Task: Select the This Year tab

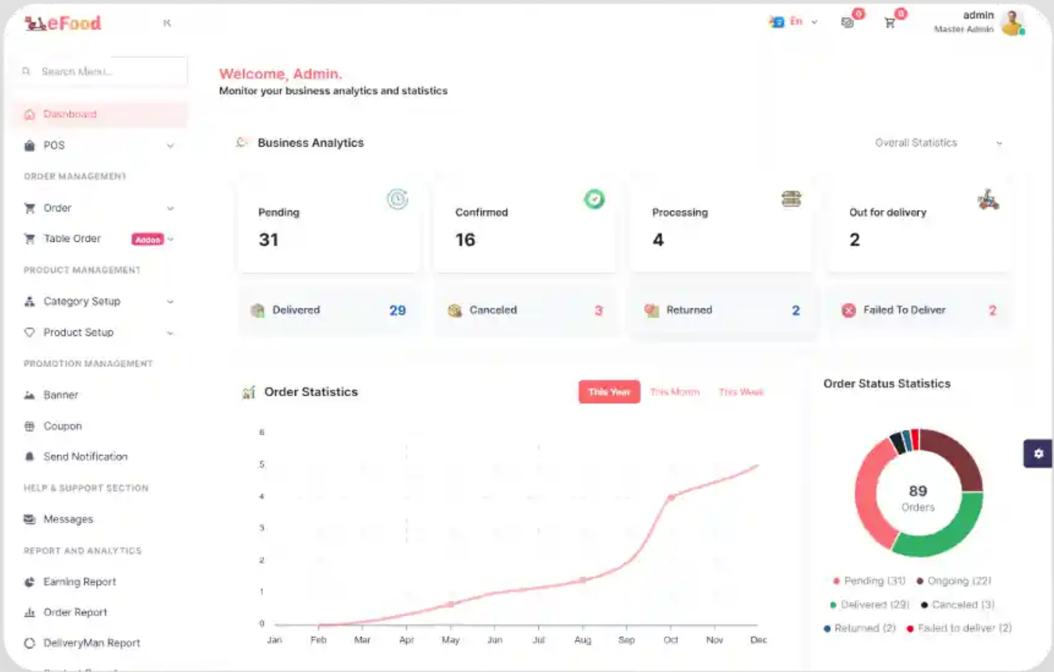Action: pyautogui.click(x=609, y=392)
